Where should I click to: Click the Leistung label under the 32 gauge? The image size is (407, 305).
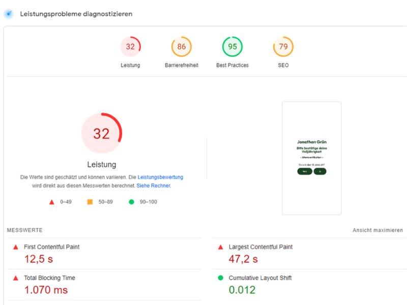pos(130,66)
